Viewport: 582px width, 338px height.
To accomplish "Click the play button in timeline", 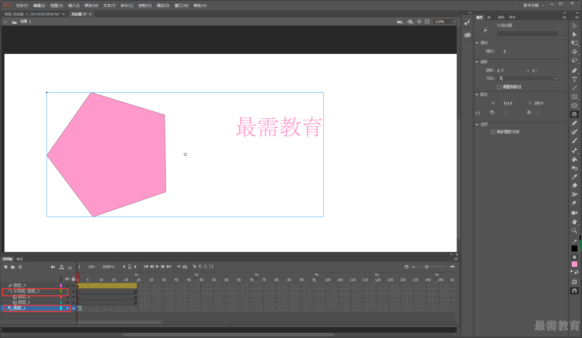I will [157, 267].
